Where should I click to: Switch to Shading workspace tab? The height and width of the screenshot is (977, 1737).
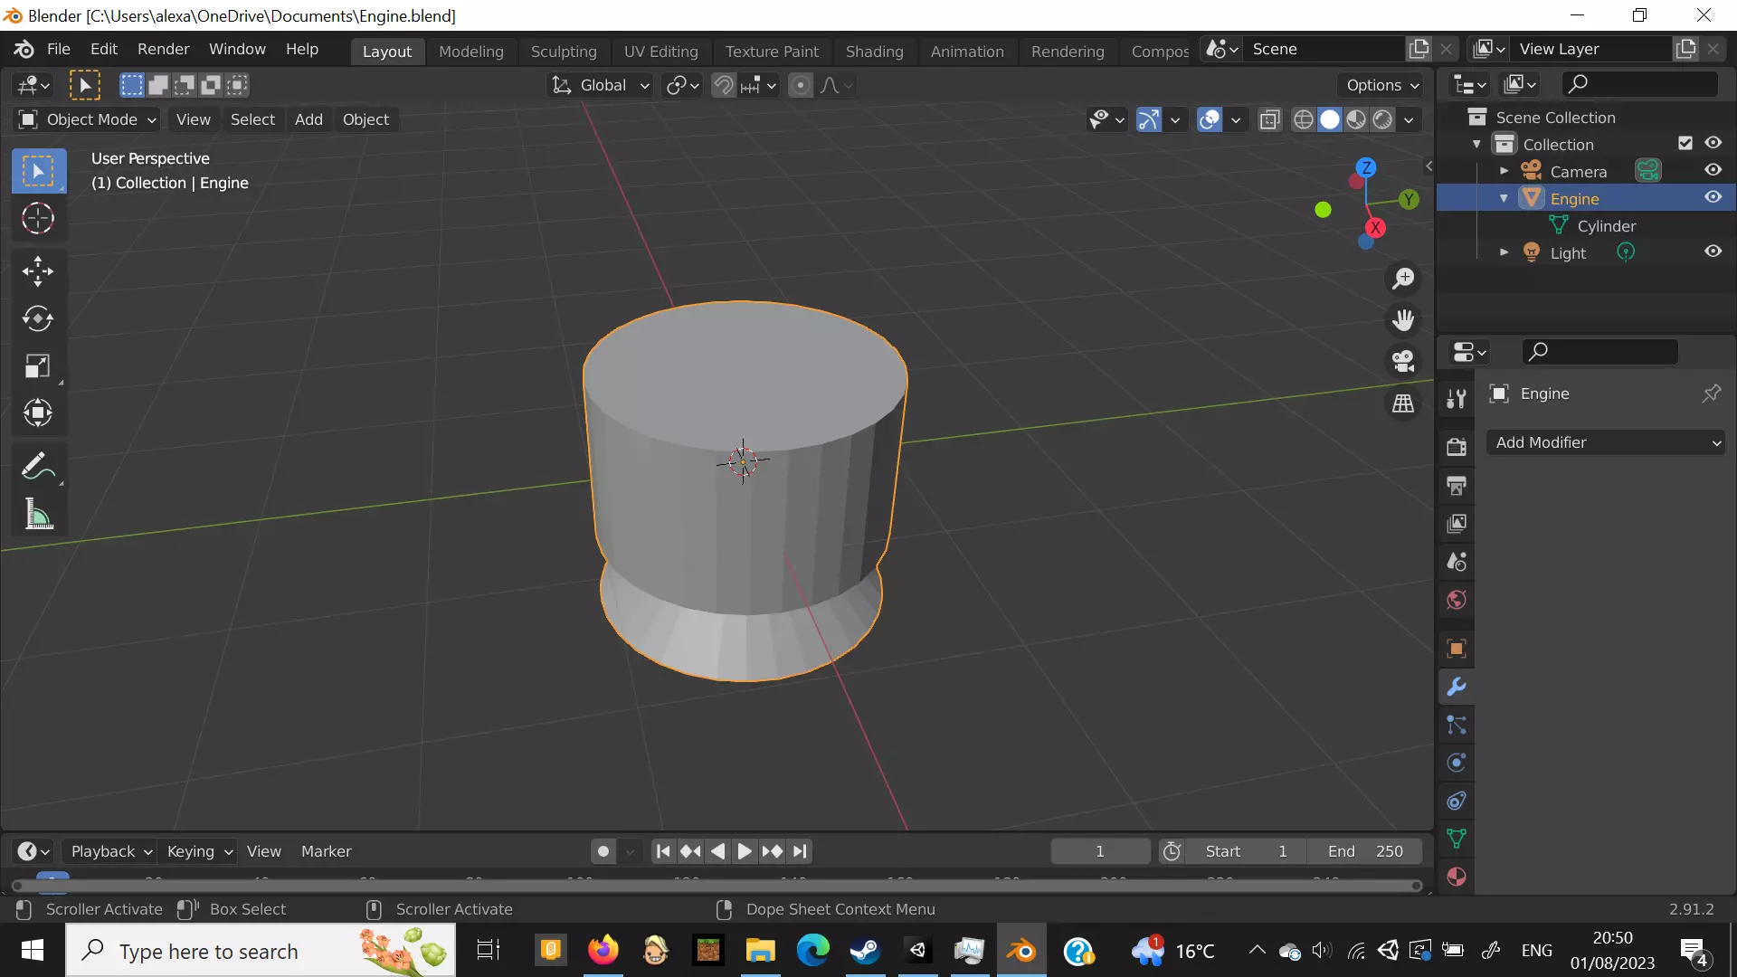click(874, 52)
